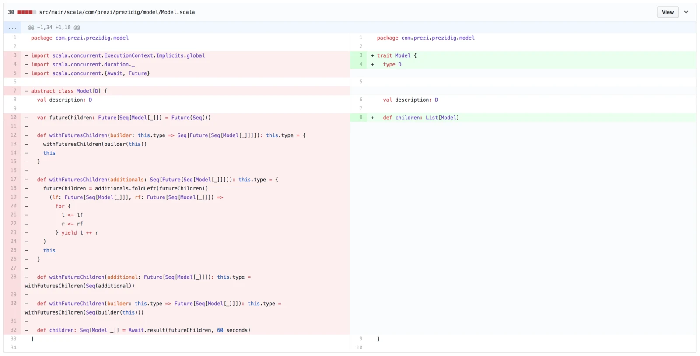Viewport: 700px width, 356px height.
Task: Select deleted line number 10
Action: point(12,118)
